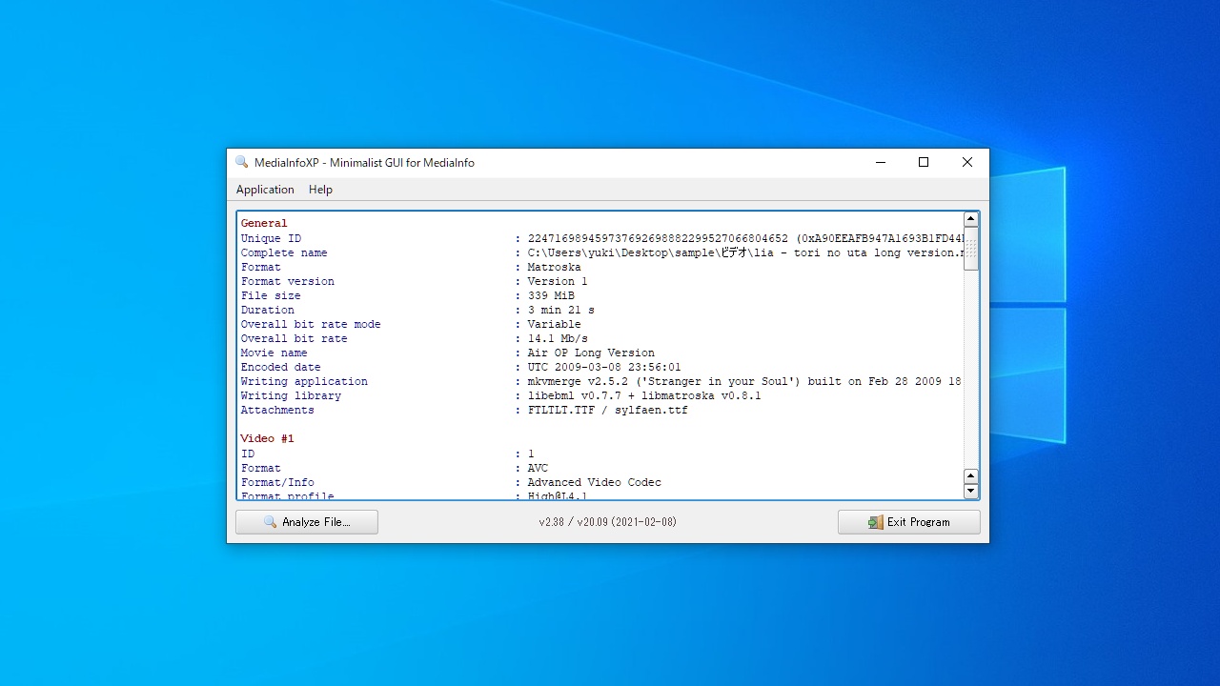Click the Writing library label
Image resolution: width=1220 pixels, height=686 pixels.
pos(291,395)
